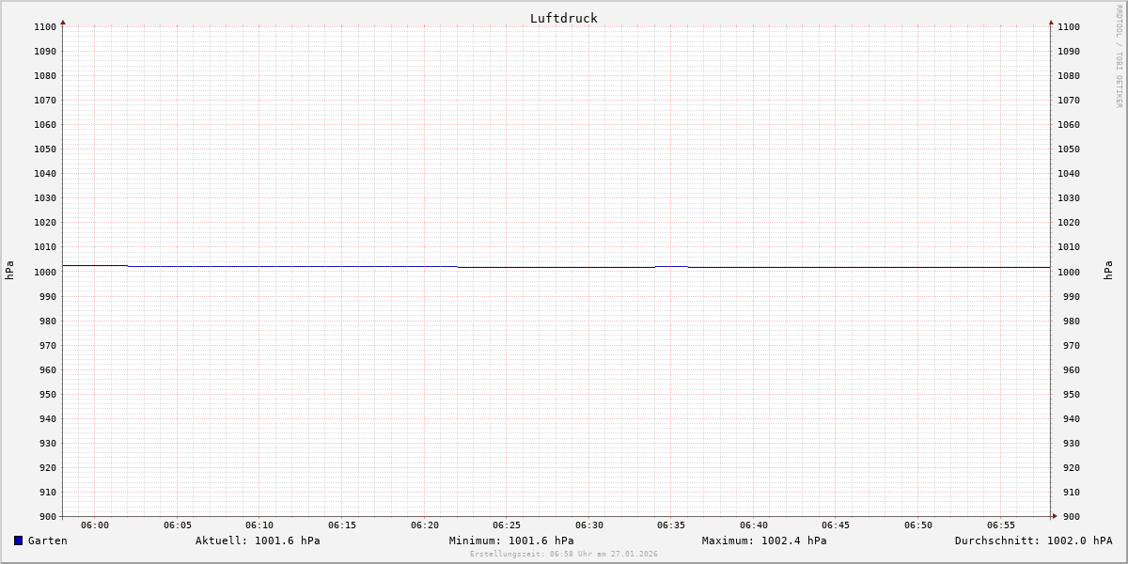Screen dimensions: 1128x564
Task: Click the 06:00 time axis label
Action: [x=95, y=525]
